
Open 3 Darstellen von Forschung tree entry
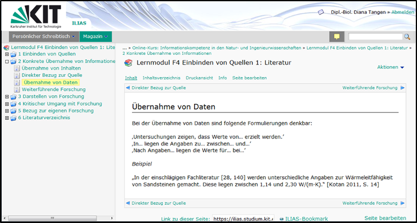[x=51, y=96]
